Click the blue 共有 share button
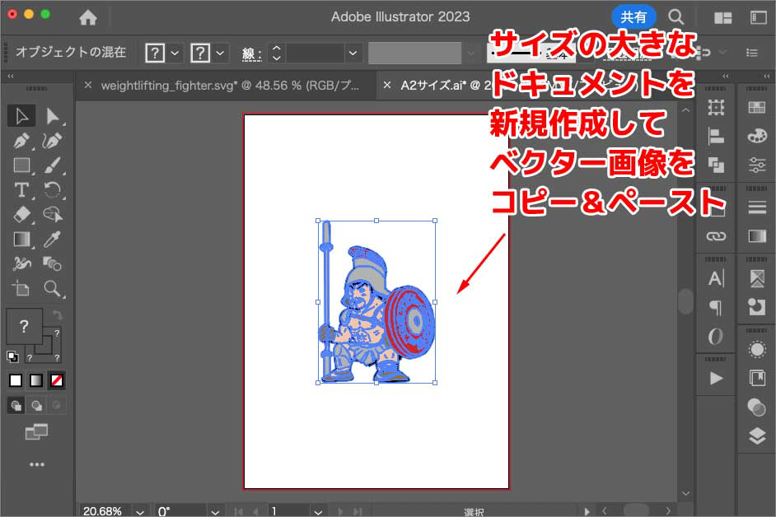Viewport: 776px width, 517px height. [633, 16]
